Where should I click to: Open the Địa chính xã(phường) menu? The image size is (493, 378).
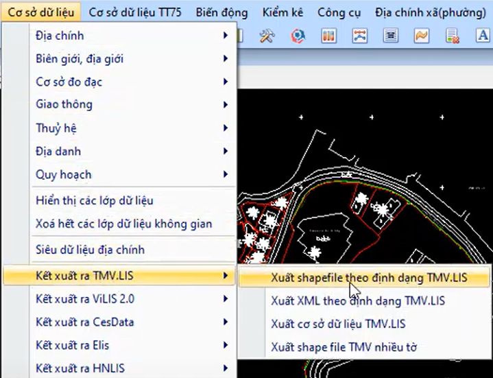tap(431, 12)
